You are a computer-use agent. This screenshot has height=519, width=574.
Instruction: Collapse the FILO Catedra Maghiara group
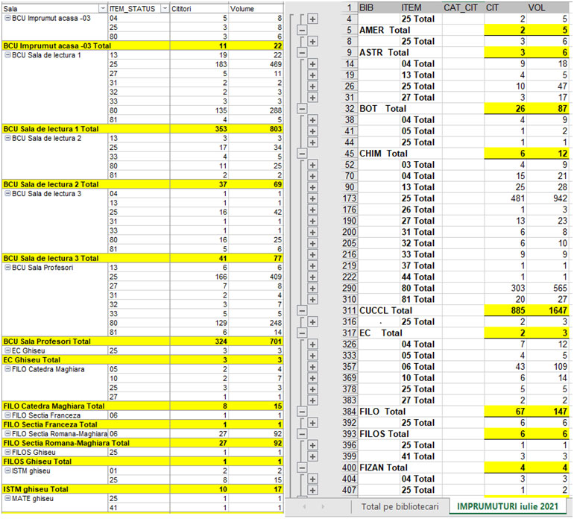(7, 369)
